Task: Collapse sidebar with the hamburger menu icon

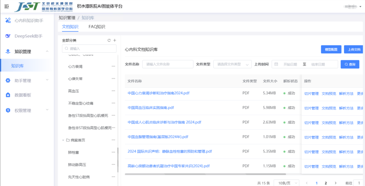Action: 6,6
